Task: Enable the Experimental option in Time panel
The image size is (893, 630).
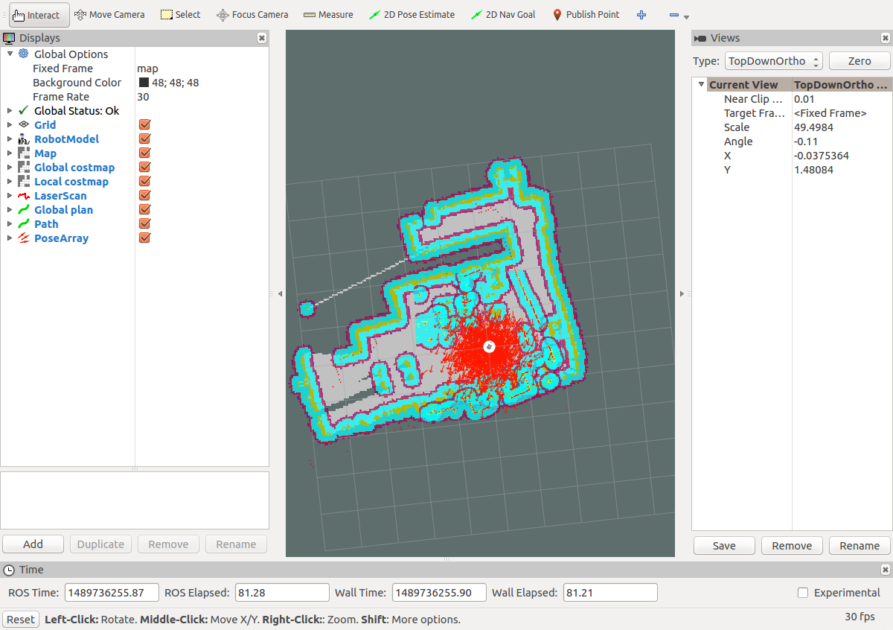Action: pyautogui.click(x=802, y=592)
